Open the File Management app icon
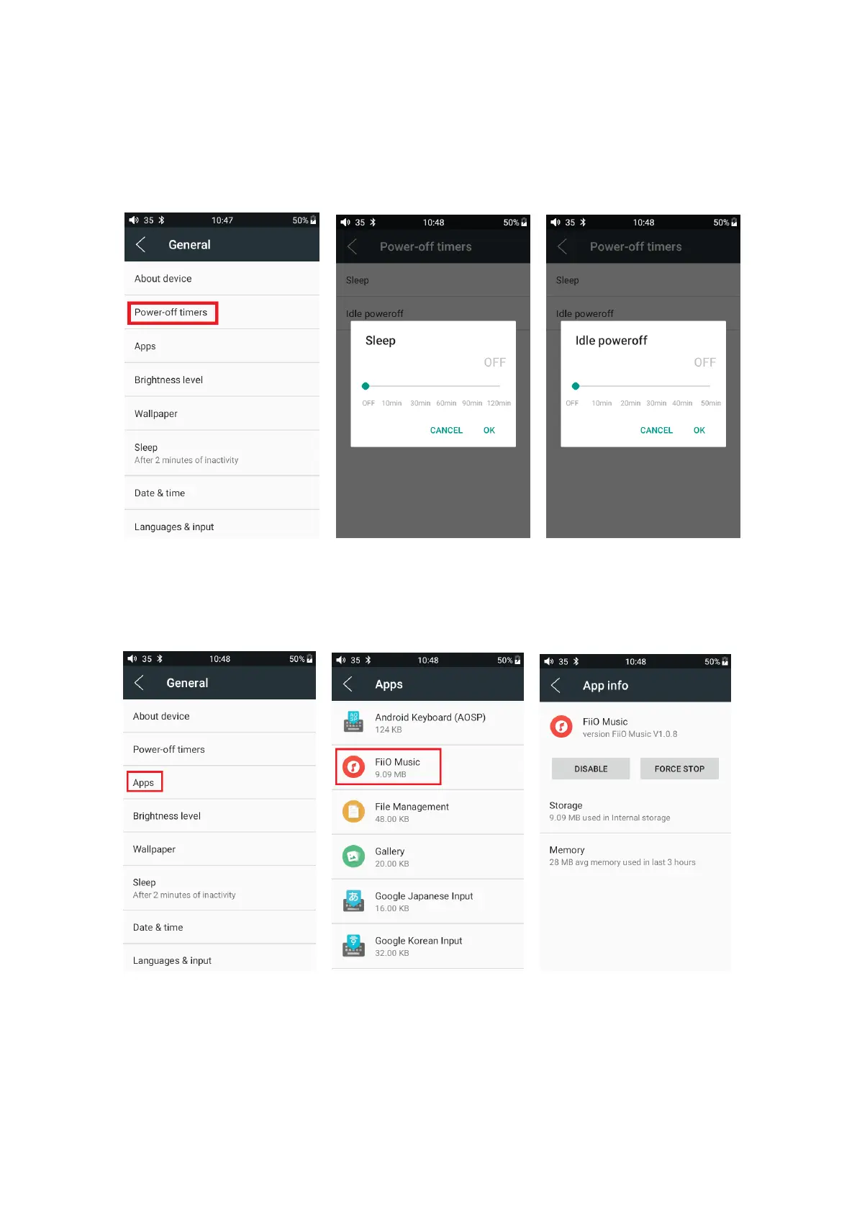Image resolution: width=857 pixels, height=1213 pixels. [x=353, y=812]
